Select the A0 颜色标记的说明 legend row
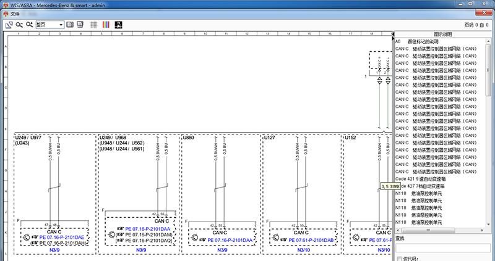495x261 pixels. click(x=441, y=41)
